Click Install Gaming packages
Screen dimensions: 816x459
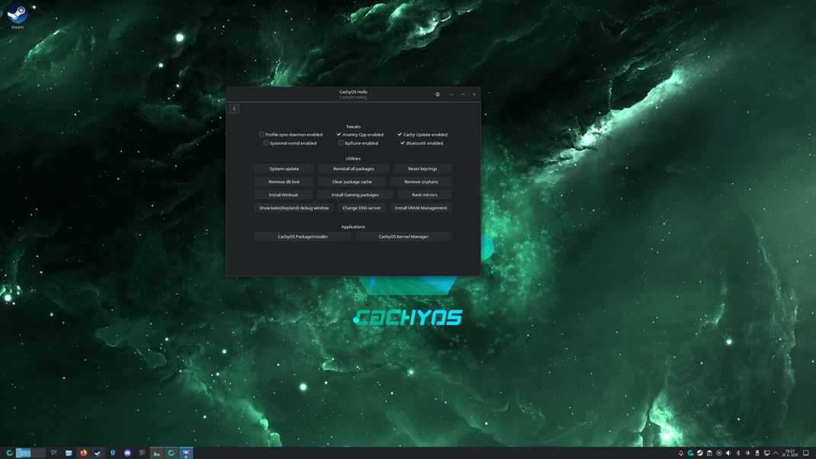355,194
